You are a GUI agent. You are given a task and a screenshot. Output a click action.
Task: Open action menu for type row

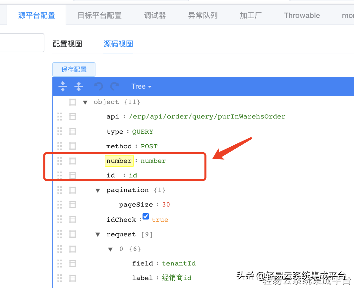coord(73,131)
